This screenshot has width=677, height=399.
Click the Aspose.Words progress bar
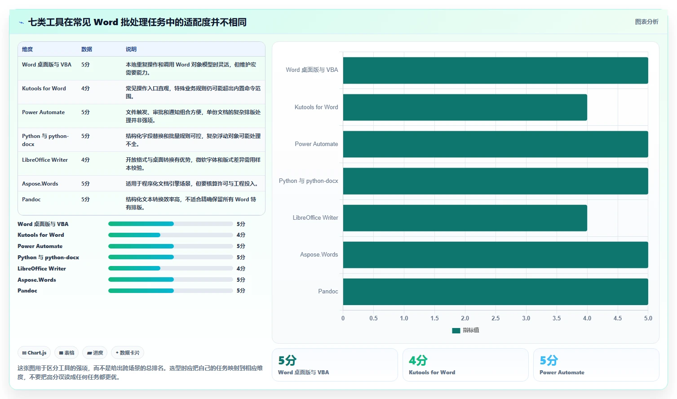pos(171,279)
